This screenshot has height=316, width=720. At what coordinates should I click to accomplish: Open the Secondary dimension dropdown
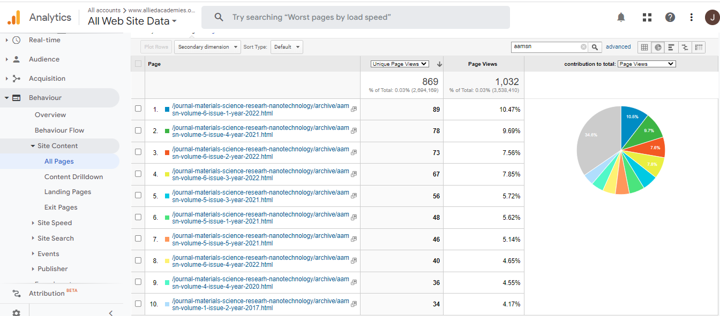(207, 47)
